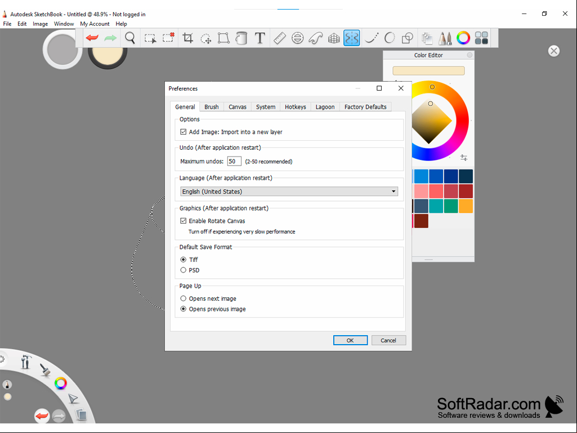Click the red Undo arrow in top toolbar

pos(92,38)
